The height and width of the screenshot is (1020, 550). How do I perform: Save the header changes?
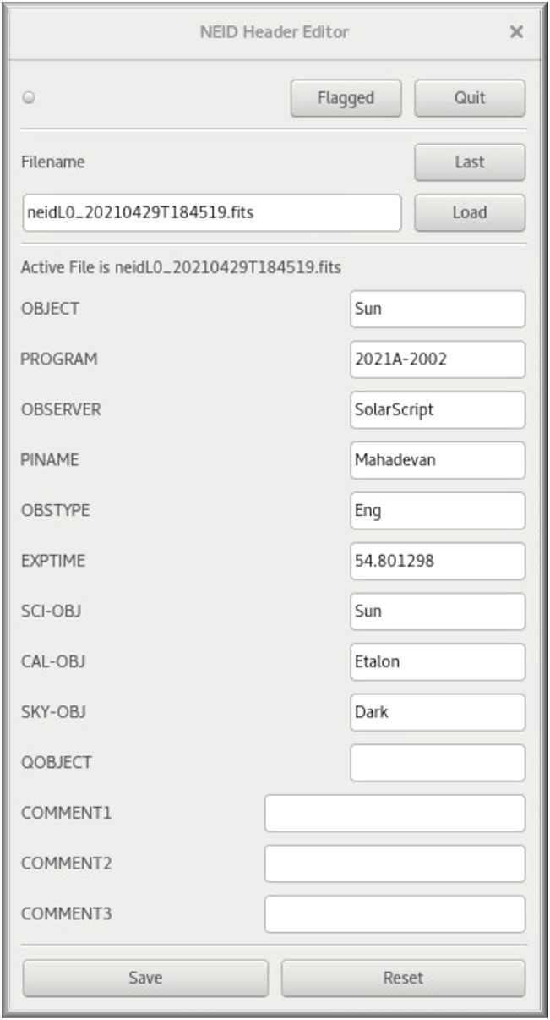(145, 978)
